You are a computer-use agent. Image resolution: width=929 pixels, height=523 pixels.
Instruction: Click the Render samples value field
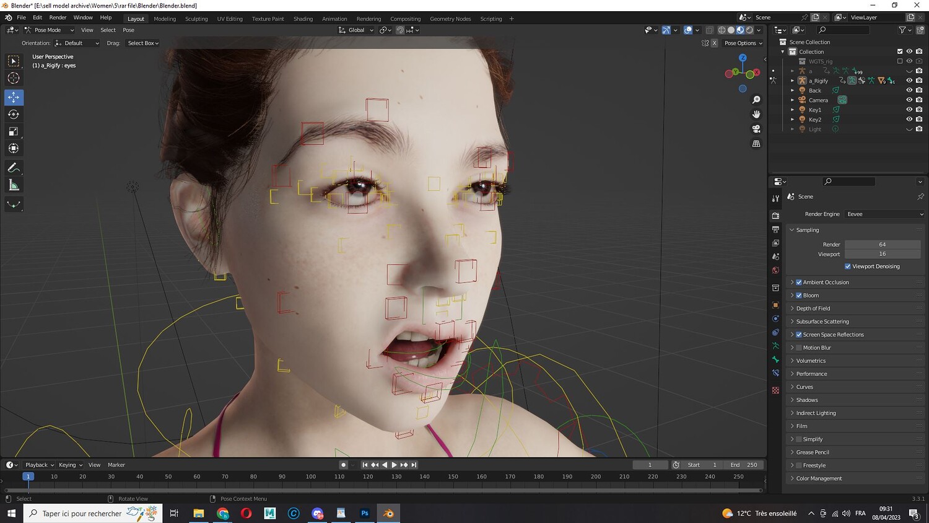[882, 245]
